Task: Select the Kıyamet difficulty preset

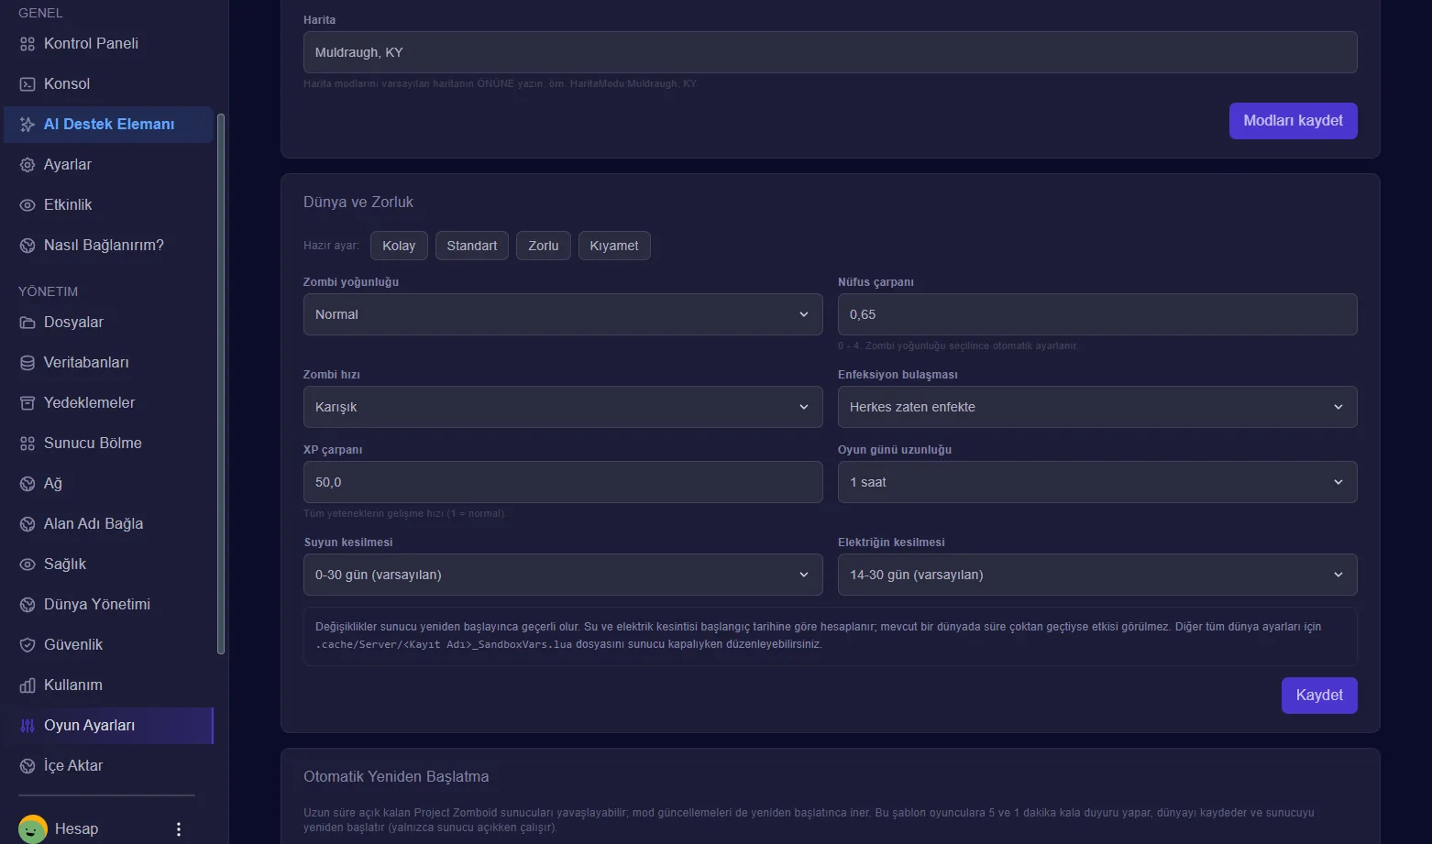Action: 614,246
